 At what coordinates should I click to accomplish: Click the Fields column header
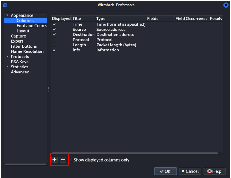pyautogui.click(x=160, y=19)
